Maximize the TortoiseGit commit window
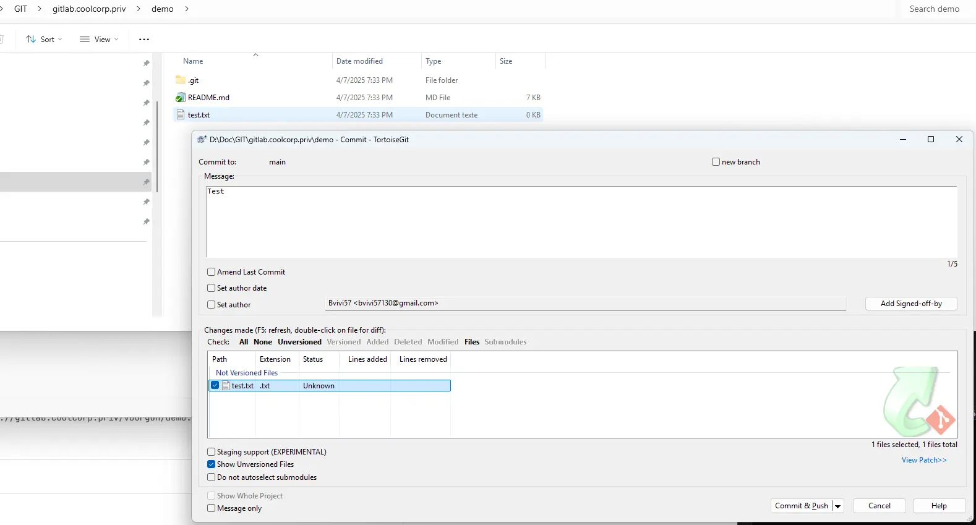 (x=931, y=139)
